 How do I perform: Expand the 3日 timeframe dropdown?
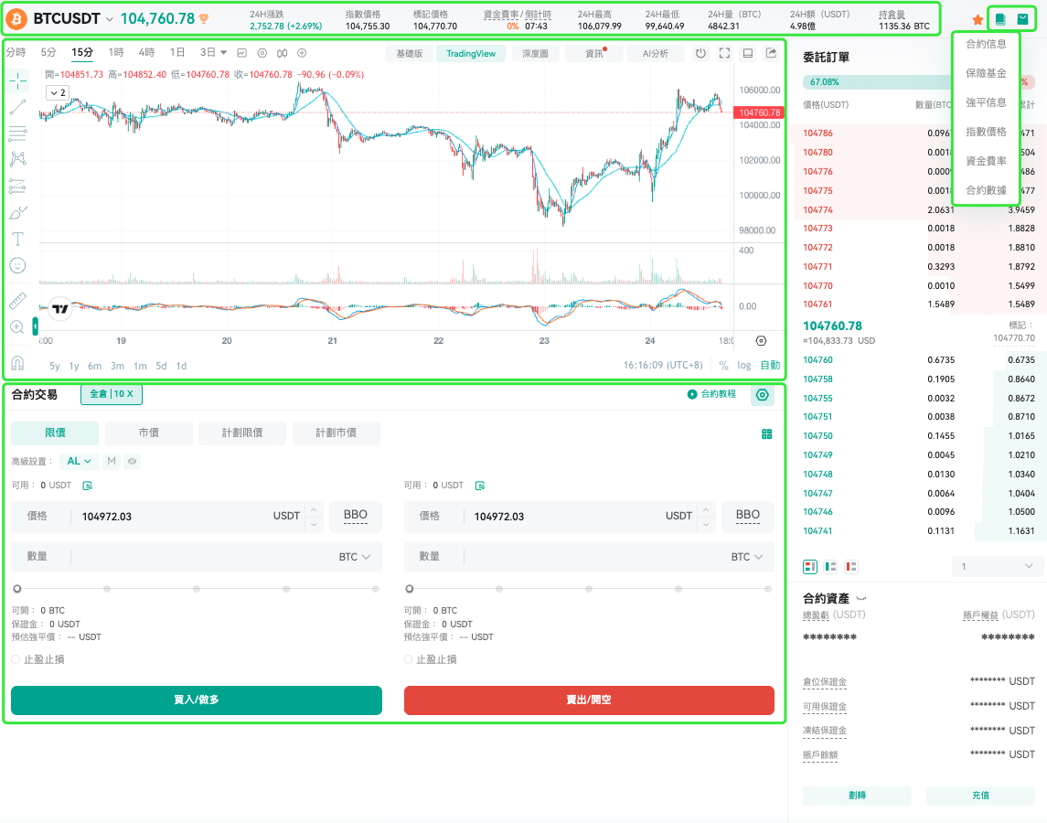[x=223, y=52]
